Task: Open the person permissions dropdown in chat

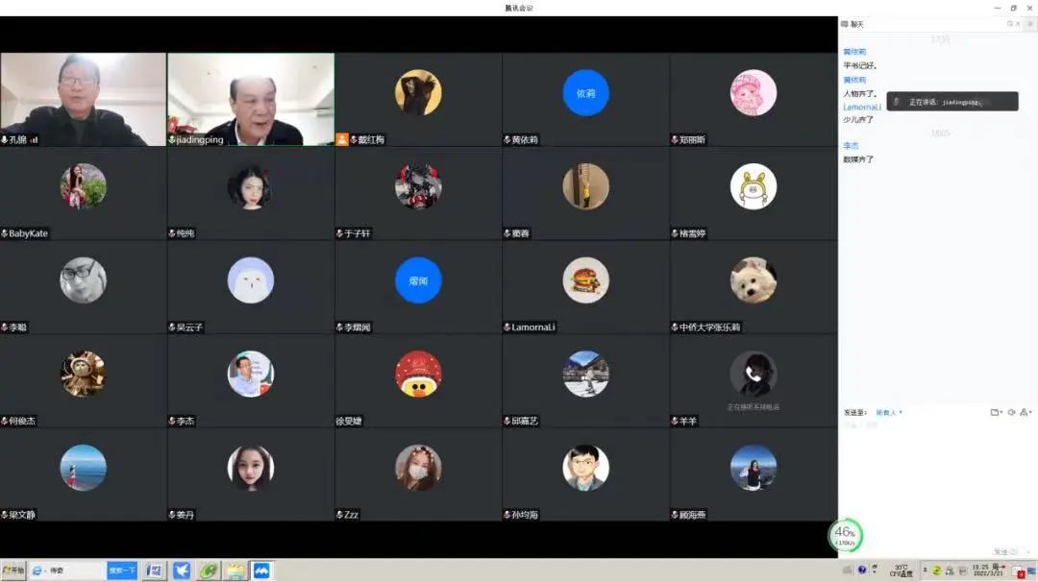Action: click(x=1026, y=412)
